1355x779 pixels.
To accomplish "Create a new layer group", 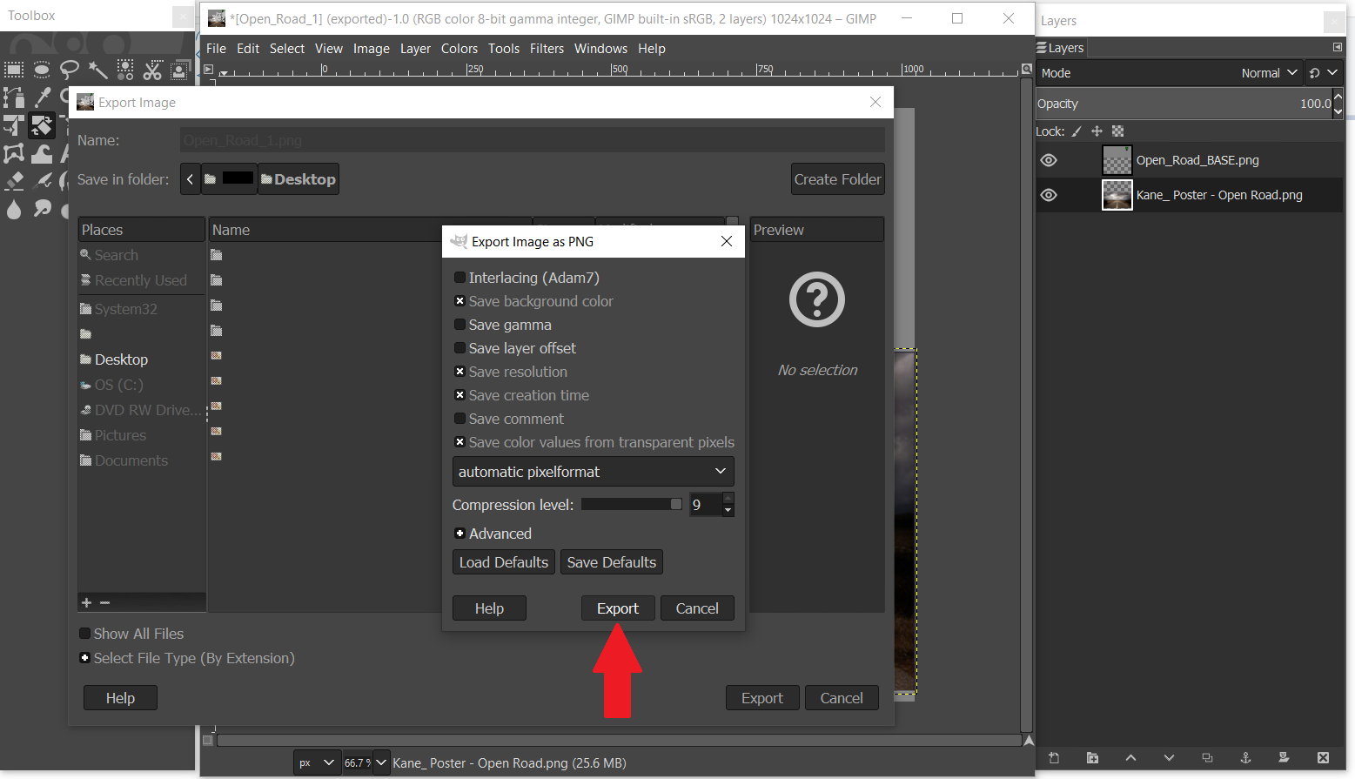I will [x=1092, y=758].
